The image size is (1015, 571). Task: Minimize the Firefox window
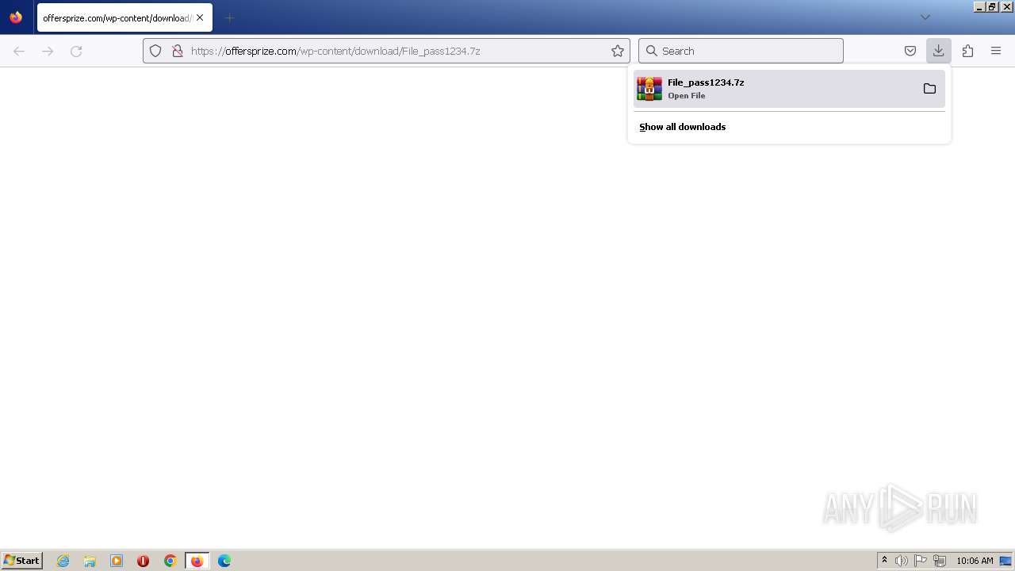point(979,6)
